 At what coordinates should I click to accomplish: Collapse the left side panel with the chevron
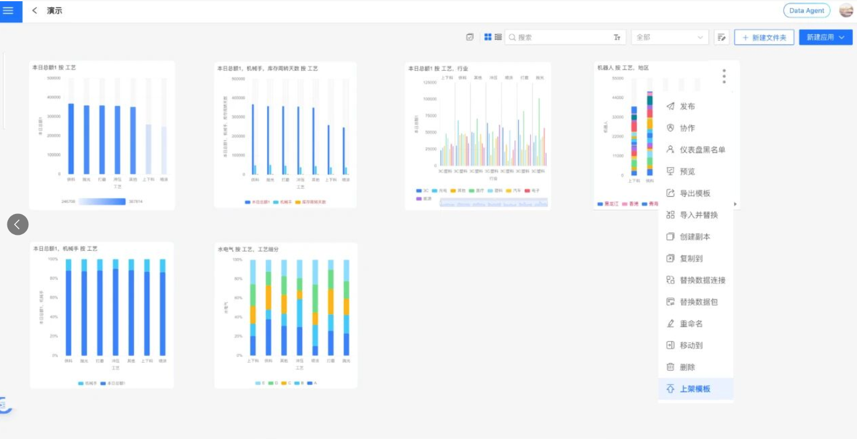point(18,224)
